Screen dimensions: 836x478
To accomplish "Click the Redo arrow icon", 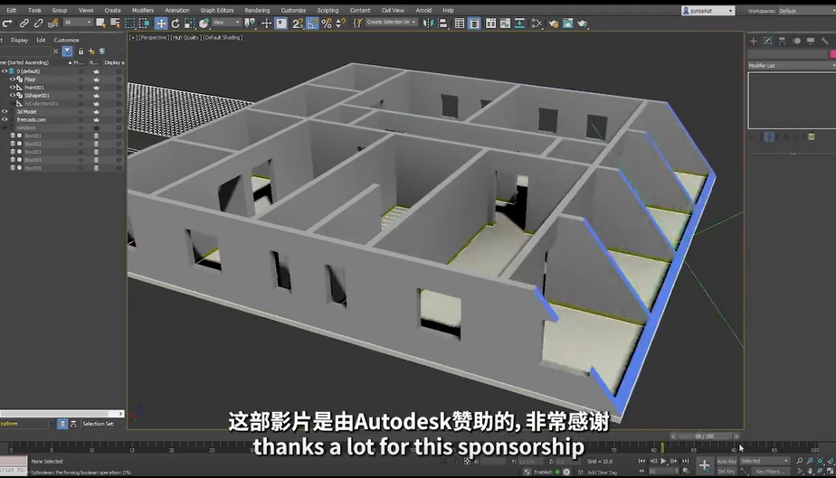I will pyautogui.click(x=7, y=23).
